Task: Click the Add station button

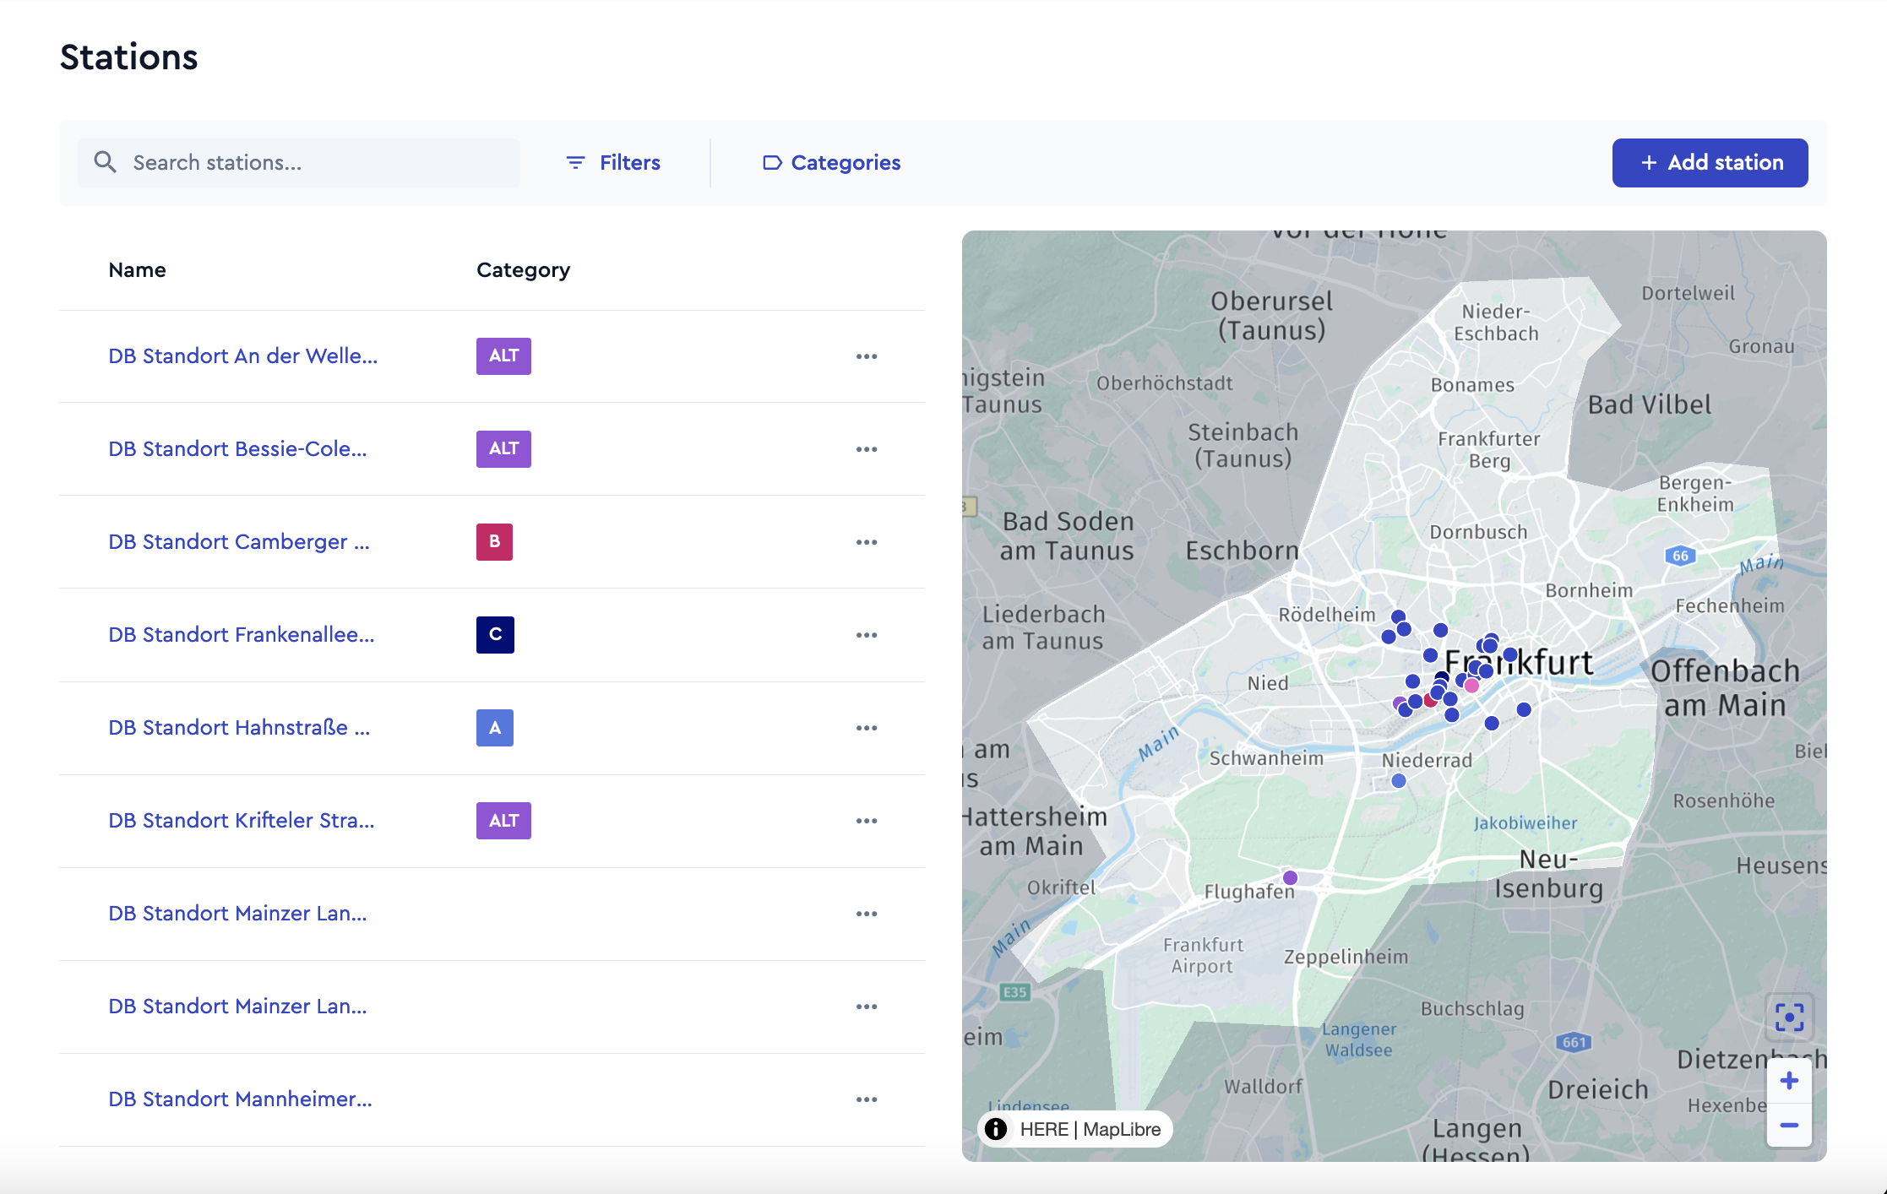Action: click(1710, 162)
